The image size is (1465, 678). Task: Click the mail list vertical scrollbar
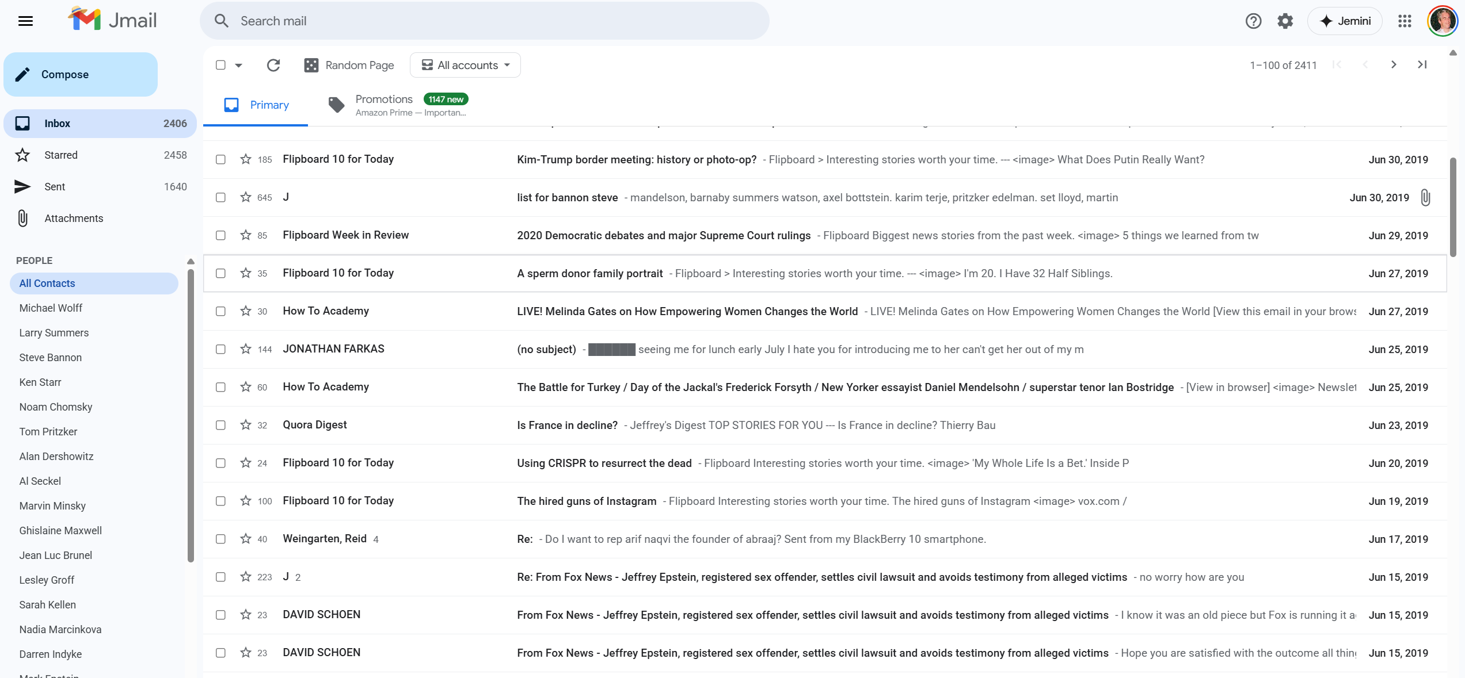point(1453,207)
